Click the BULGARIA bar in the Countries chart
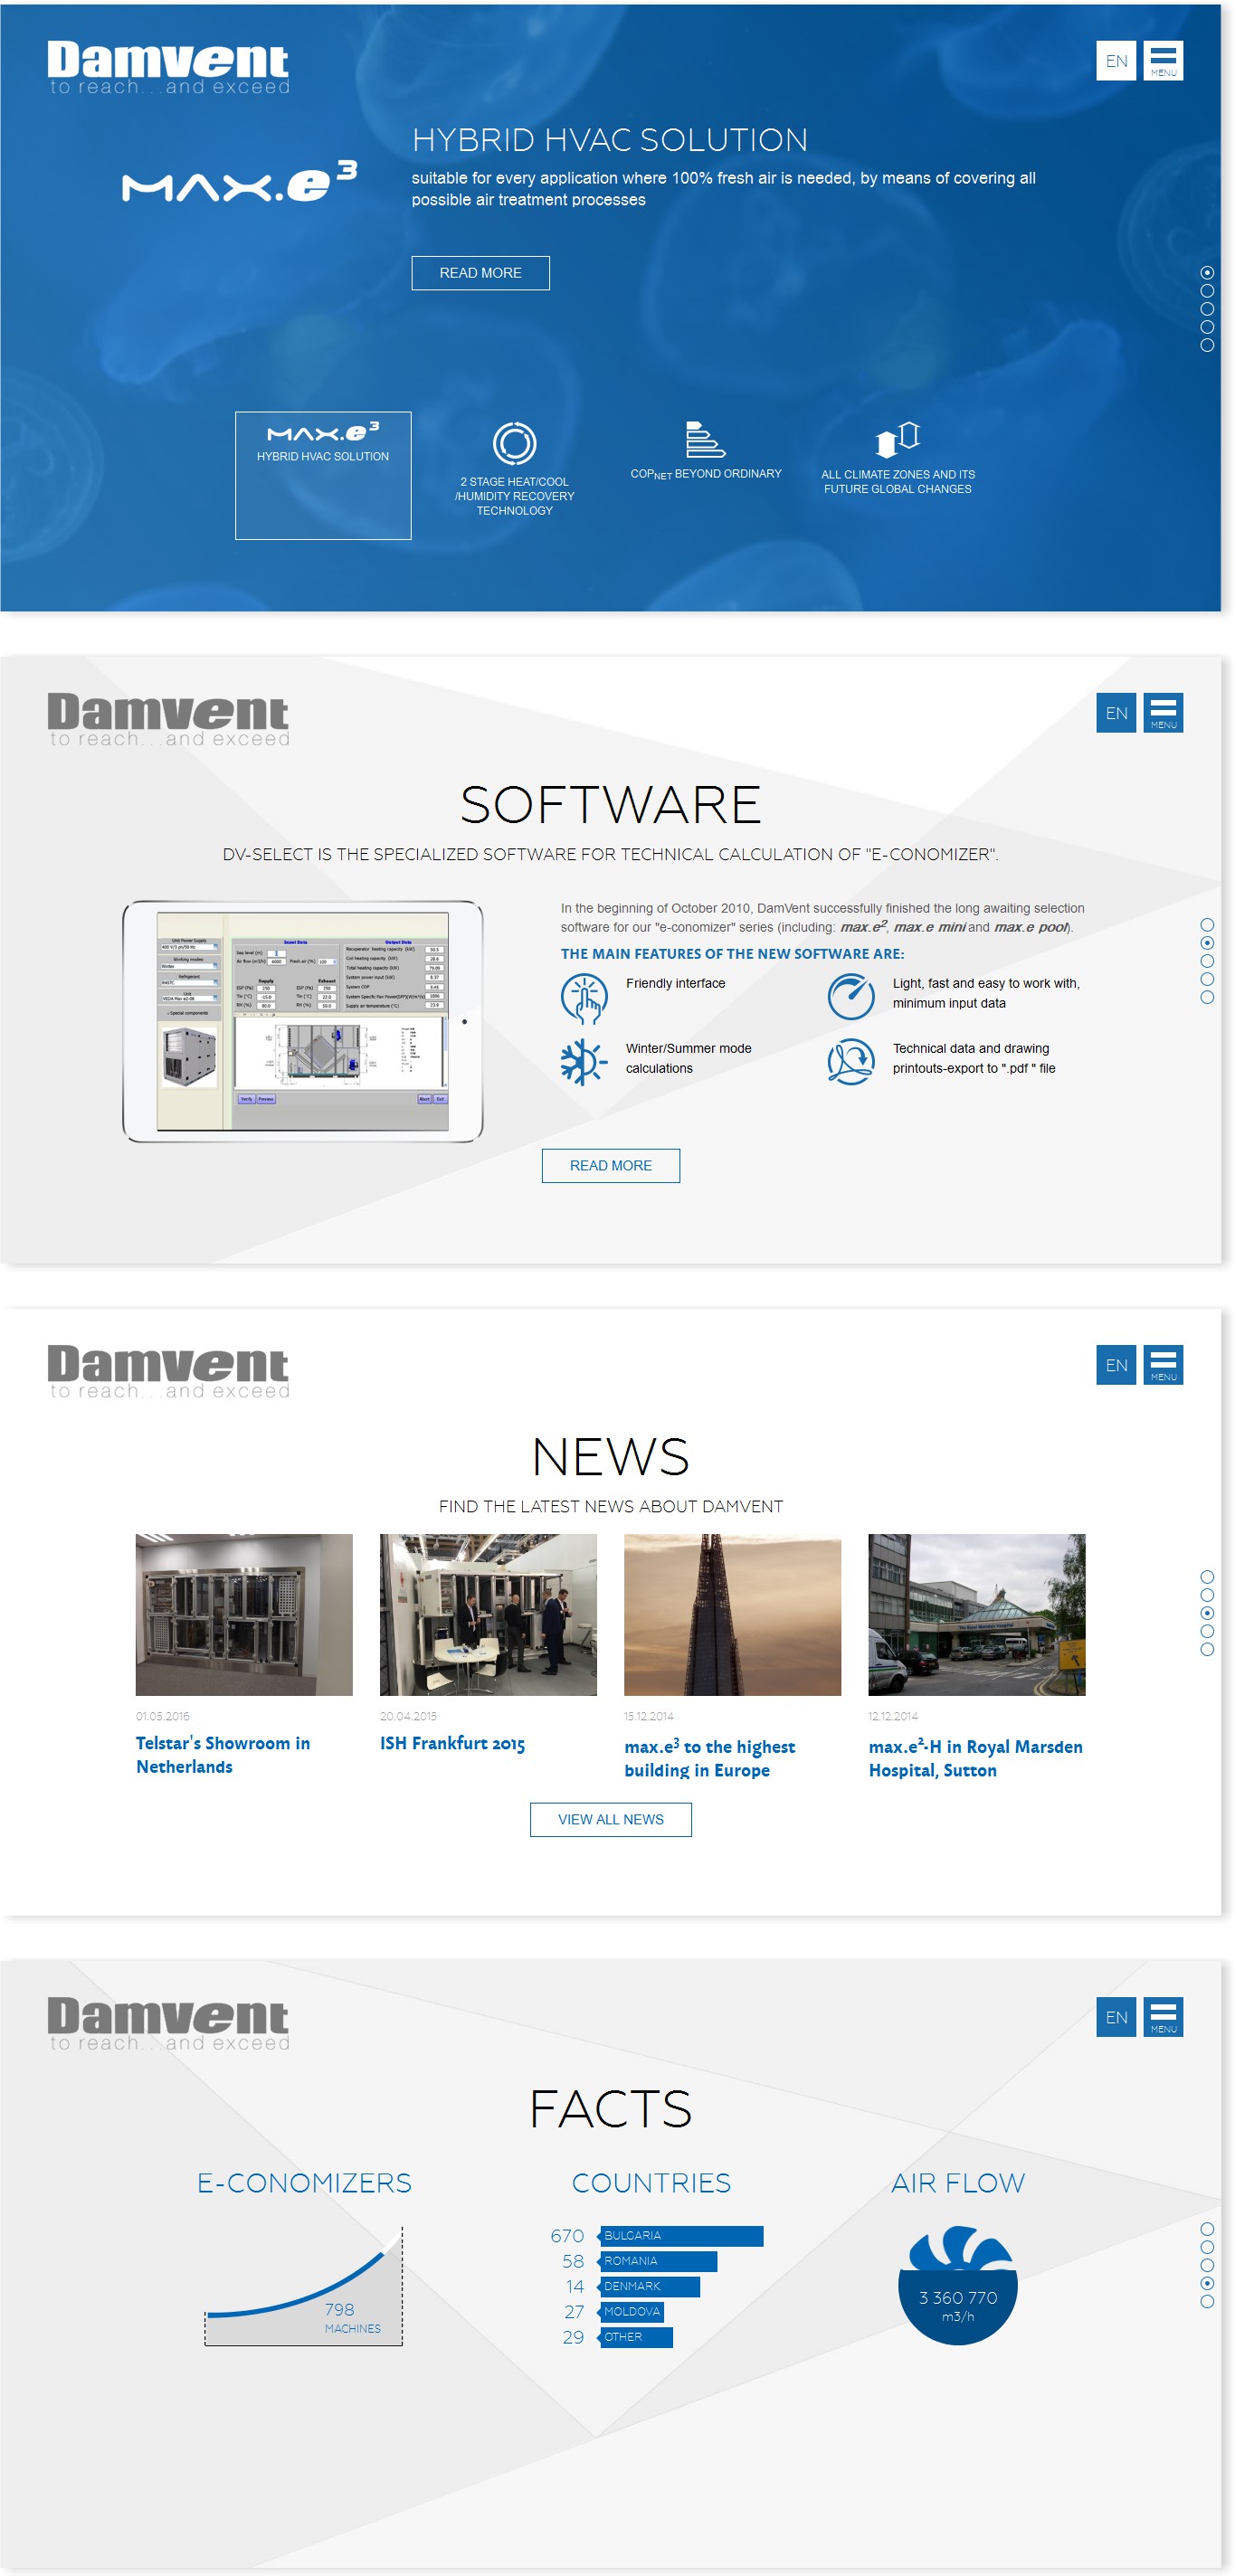This screenshot has width=1235, height=2576. (681, 2236)
